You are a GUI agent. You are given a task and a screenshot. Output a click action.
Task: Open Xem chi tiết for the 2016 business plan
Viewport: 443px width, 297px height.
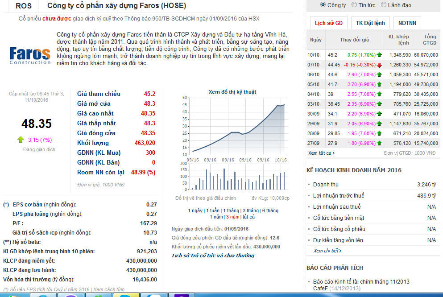[x=327, y=251]
